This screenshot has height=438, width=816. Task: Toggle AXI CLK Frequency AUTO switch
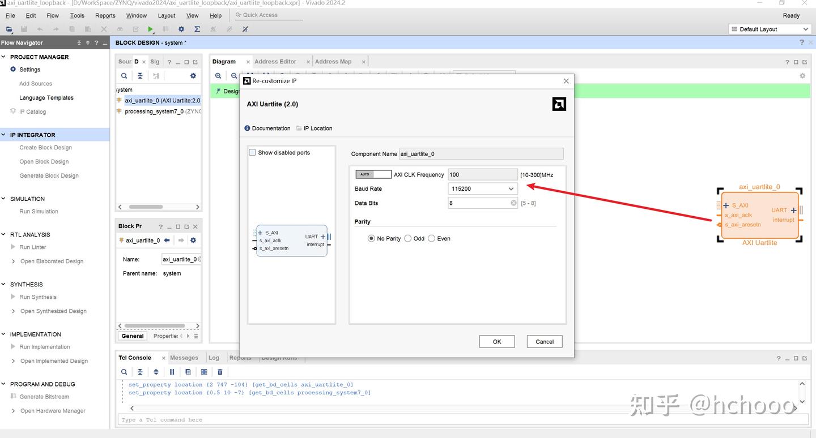[x=373, y=174]
